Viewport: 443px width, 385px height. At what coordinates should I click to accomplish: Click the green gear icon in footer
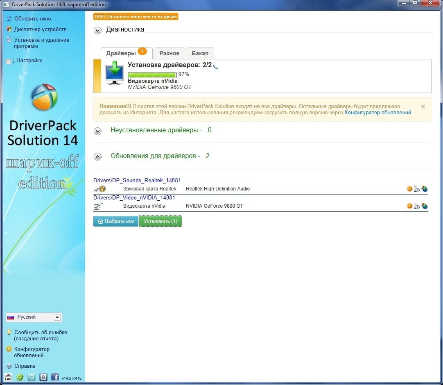click(20, 377)
